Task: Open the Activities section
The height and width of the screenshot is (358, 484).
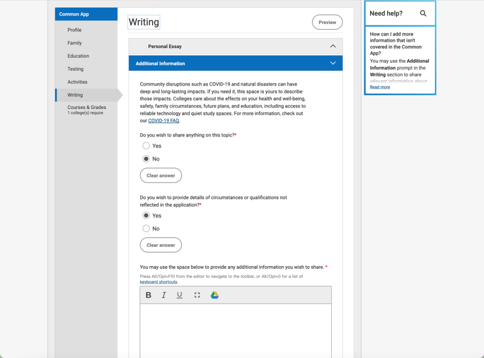Action: [77, 82]
